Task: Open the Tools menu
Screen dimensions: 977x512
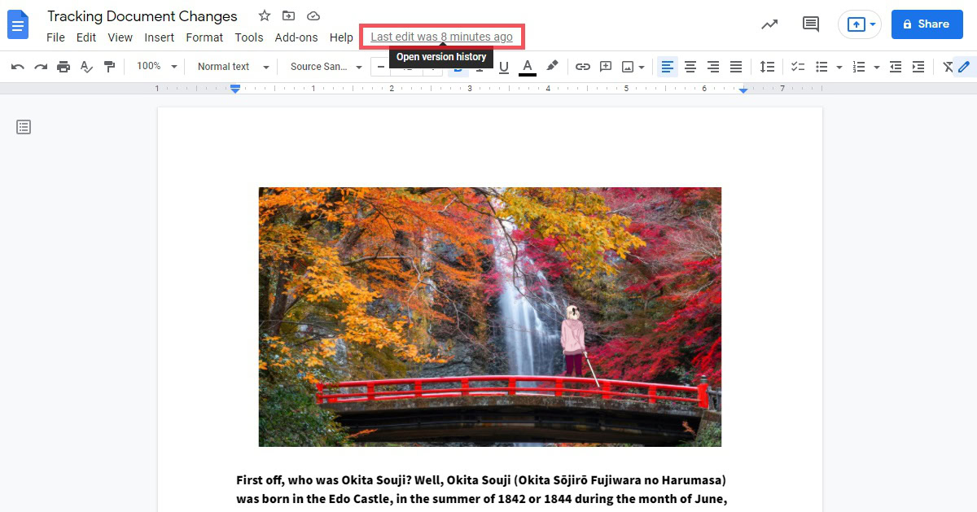Action: pos(249,37)
